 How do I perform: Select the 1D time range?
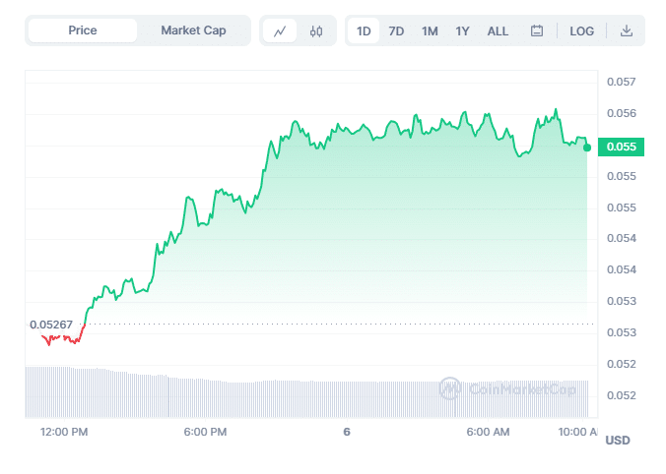coord(364,30)
